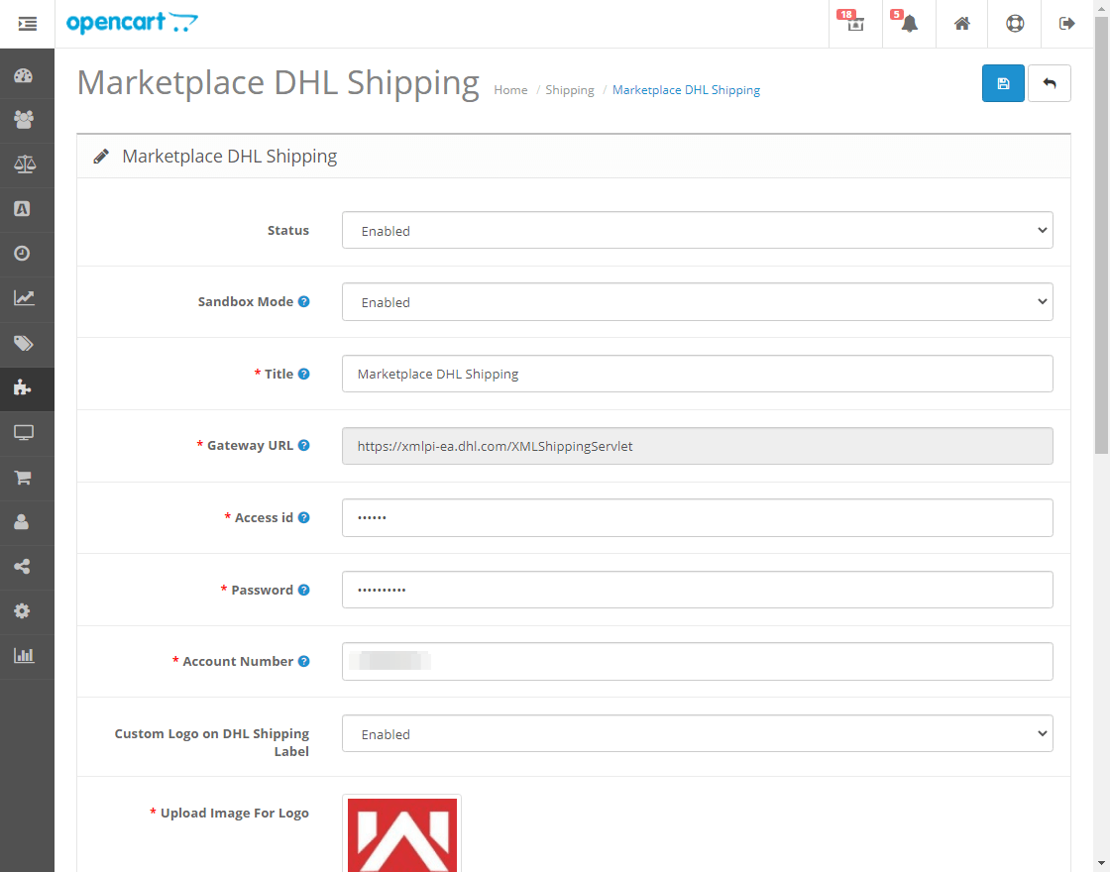Focus the Password input field

pyautogui.click(x=698, y=590)
